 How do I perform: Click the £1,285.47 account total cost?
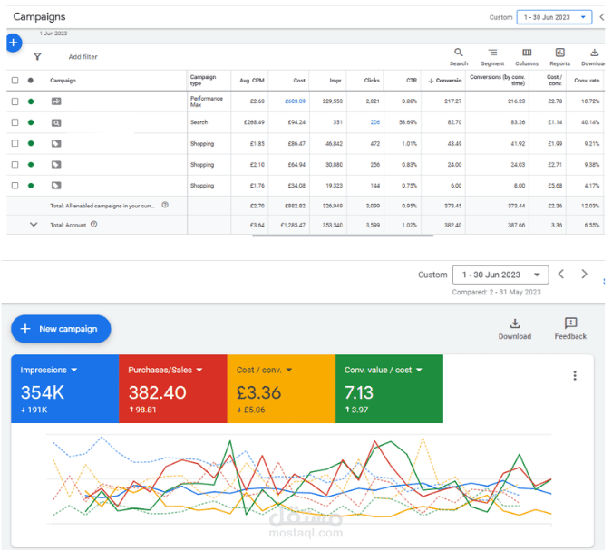[293, 225]
